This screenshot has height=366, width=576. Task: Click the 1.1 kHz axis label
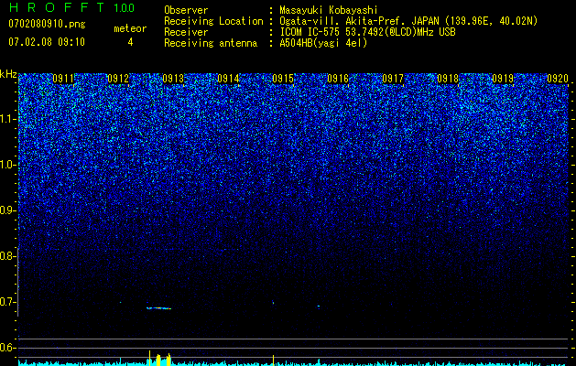coord(7,119)
